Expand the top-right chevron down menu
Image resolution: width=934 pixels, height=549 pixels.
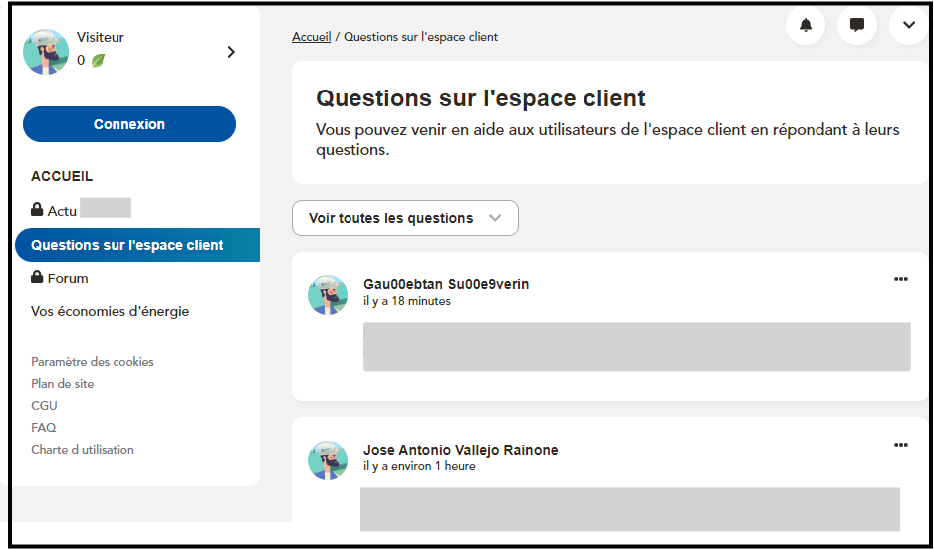click(908, 26)
